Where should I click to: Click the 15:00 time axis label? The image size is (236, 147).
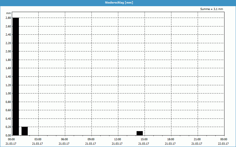point(144,139)
